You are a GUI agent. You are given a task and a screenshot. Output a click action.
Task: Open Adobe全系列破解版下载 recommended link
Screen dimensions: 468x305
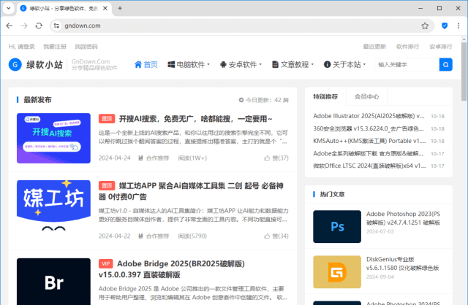[x=368, y=154]
